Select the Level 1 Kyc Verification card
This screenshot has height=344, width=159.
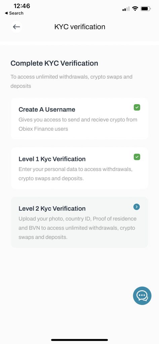click(79, 168)
